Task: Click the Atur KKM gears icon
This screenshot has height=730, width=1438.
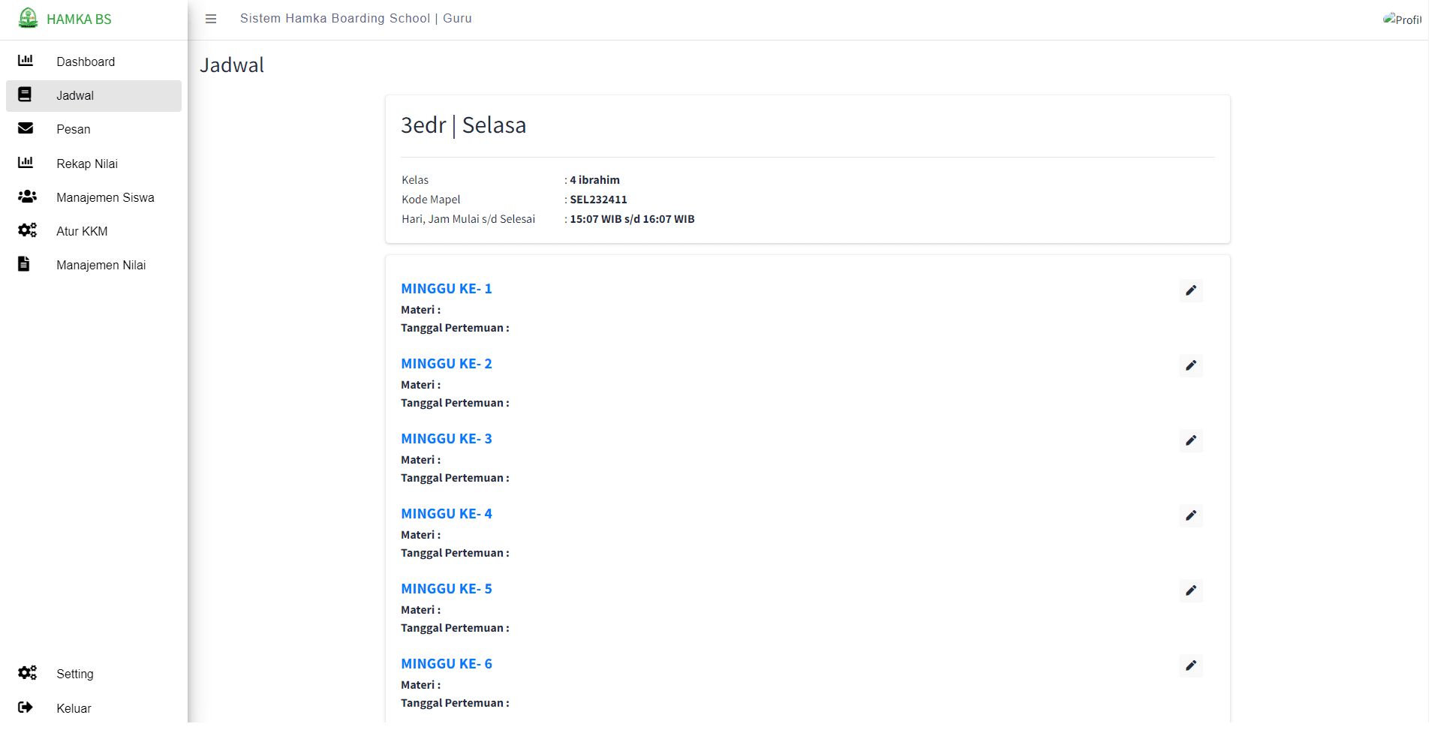Action: pos(27,230)
